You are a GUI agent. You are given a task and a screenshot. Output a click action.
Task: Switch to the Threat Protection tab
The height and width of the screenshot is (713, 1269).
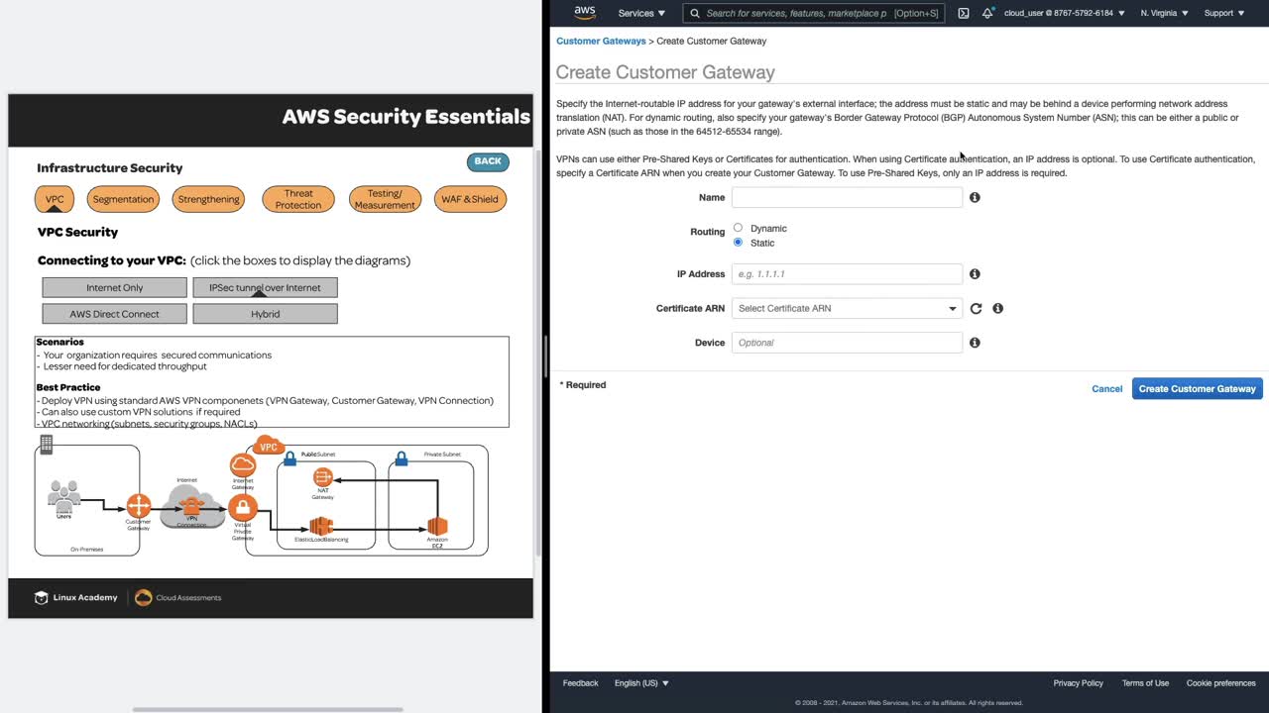298,199
